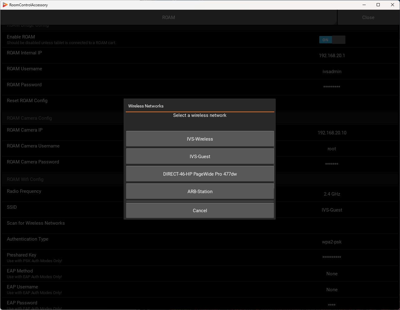Select the IVS-Wireless network

200,139
